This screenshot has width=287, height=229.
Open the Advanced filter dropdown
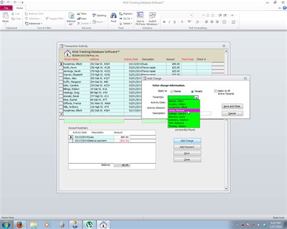(33, 24)
